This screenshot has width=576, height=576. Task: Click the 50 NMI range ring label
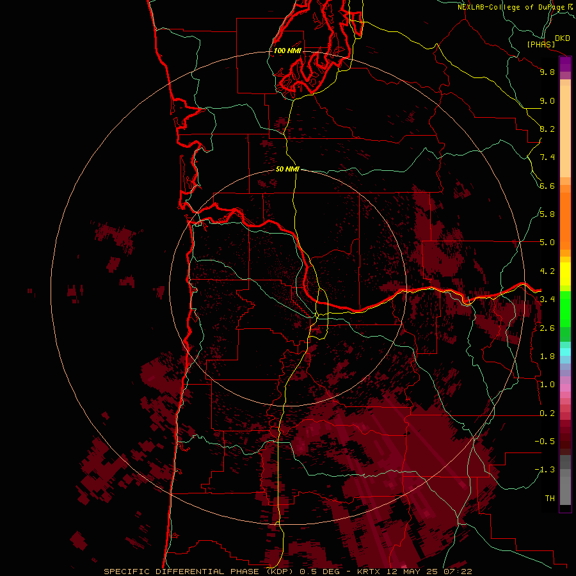287,169
